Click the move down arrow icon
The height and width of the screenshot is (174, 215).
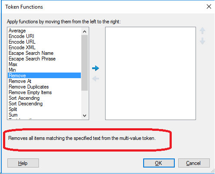(202, 41)
